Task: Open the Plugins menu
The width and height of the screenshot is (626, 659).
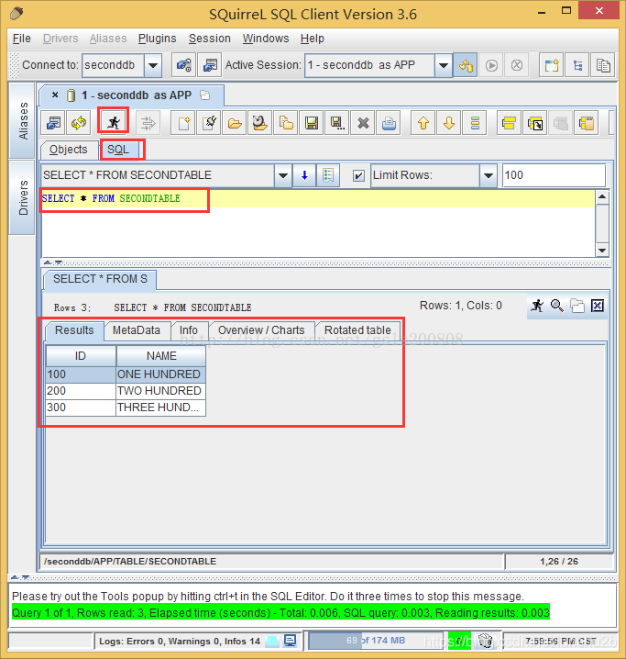Action: [158, 39]
